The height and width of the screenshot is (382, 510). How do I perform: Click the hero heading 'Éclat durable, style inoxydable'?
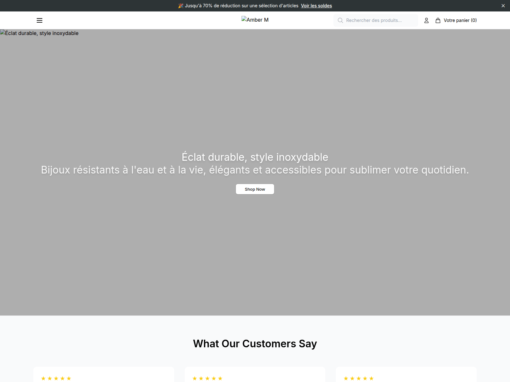click(x=255, y=157)
